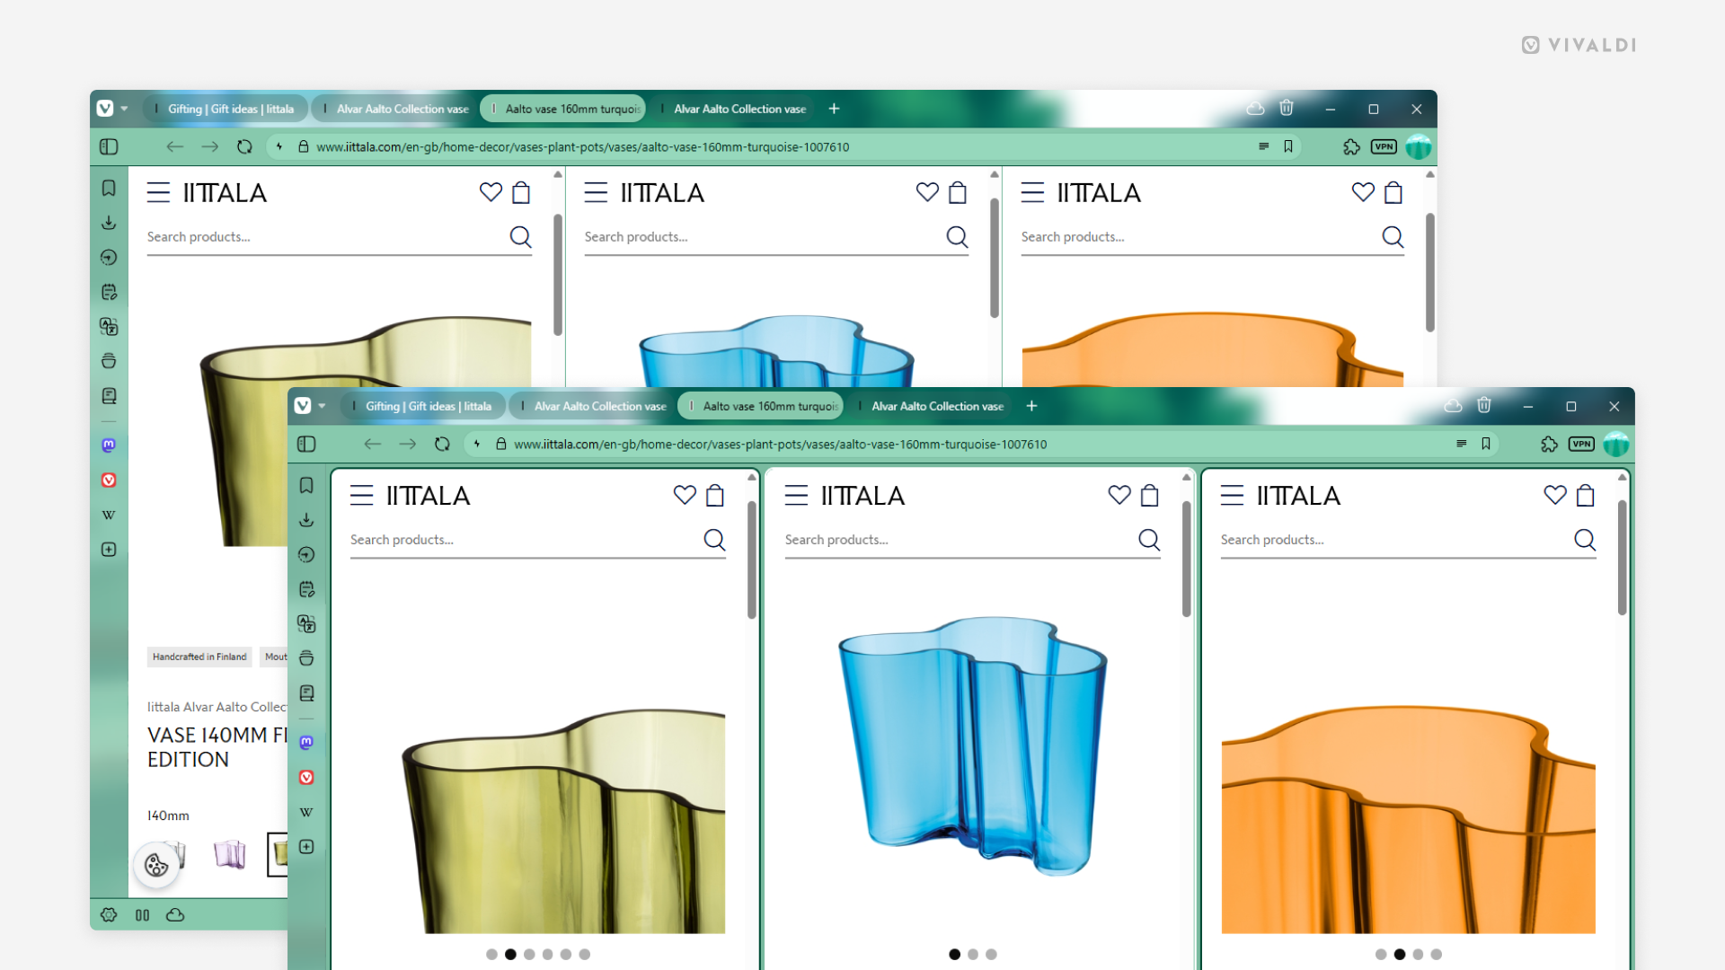Open synced tabs cloud in front window

click(x=1453, y=406)
